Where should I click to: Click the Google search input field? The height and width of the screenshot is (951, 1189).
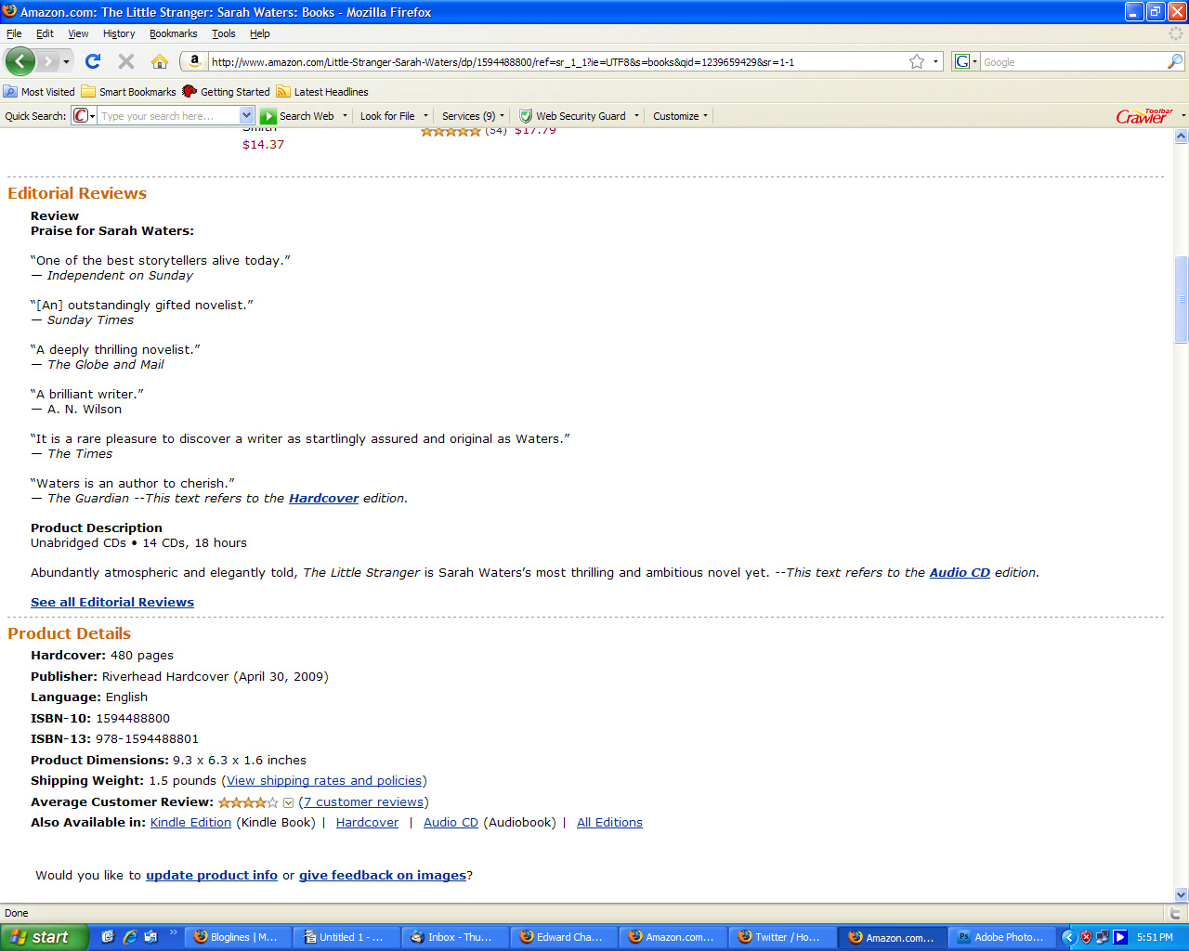pyautogui.click(x=1073, y=62)
